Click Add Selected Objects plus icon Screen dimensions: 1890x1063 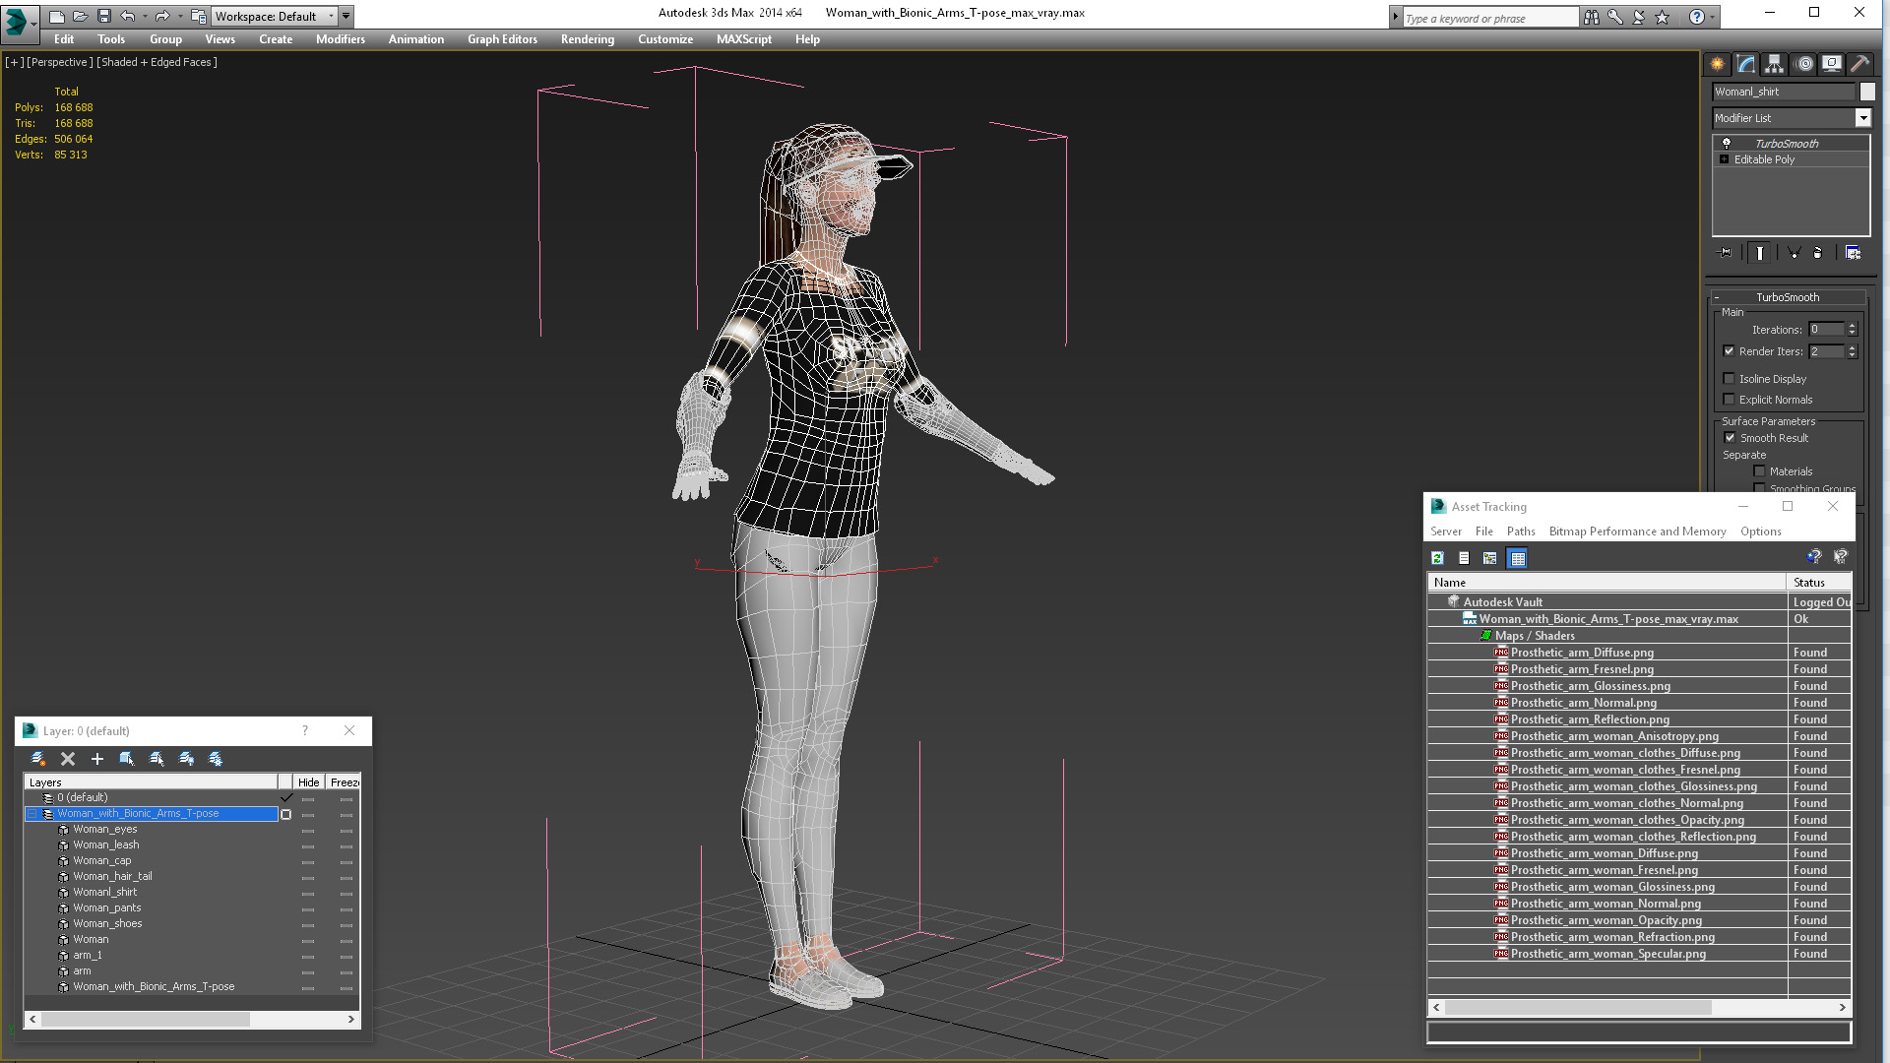click(x=97, y=759)
